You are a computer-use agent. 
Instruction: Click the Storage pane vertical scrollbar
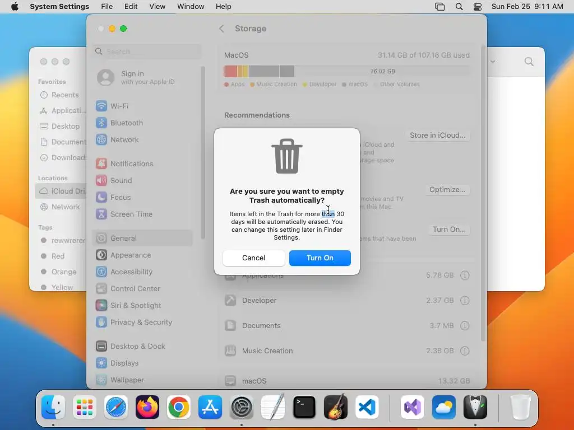coord(483,194)
